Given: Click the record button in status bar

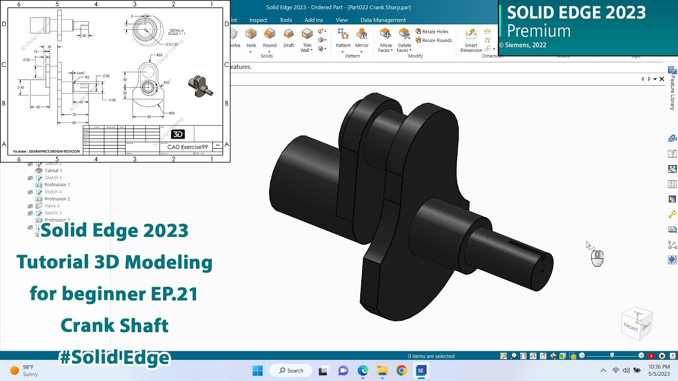Looking at the screenshot, I should tap(662, 356).
